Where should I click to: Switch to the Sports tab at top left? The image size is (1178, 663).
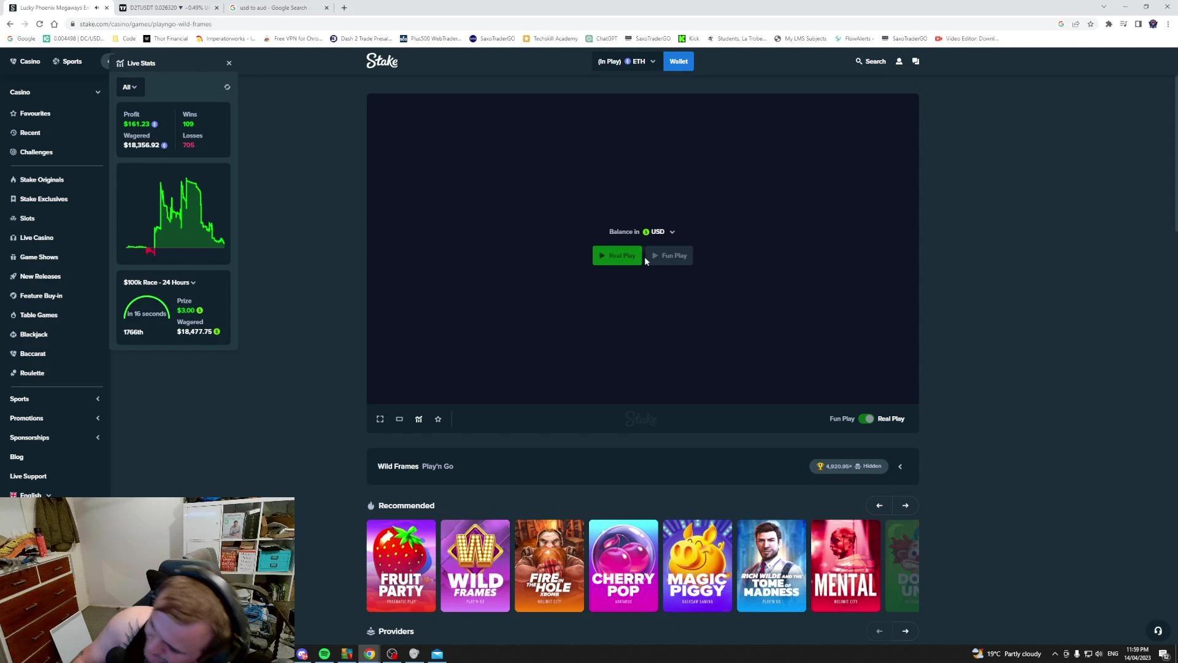pyautogui.click(x=67, y=61)
